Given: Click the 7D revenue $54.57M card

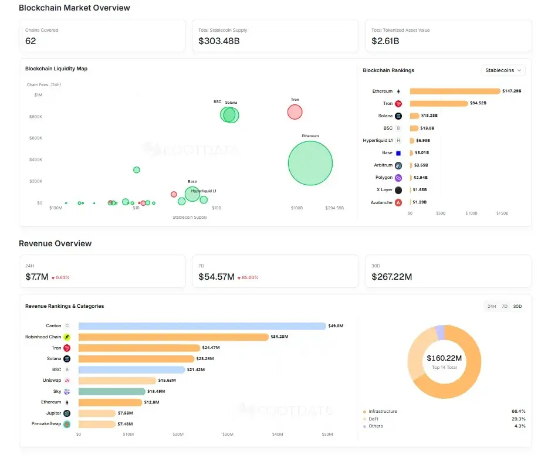Looking at the screenshot, I should [275, 272].
